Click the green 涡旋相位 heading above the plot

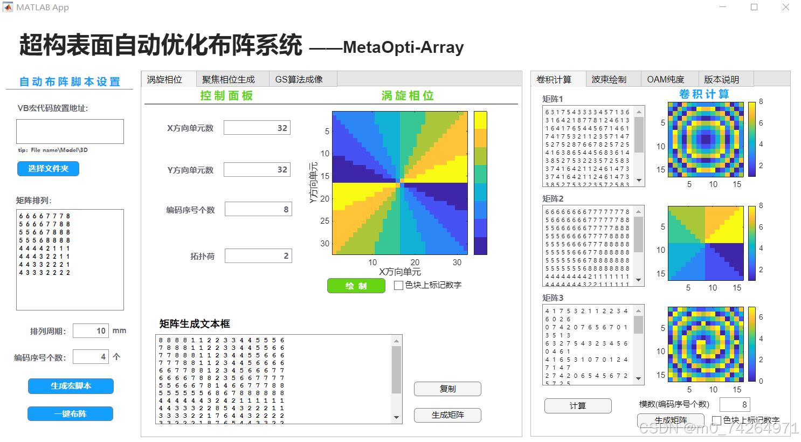(x=408, y=95)
